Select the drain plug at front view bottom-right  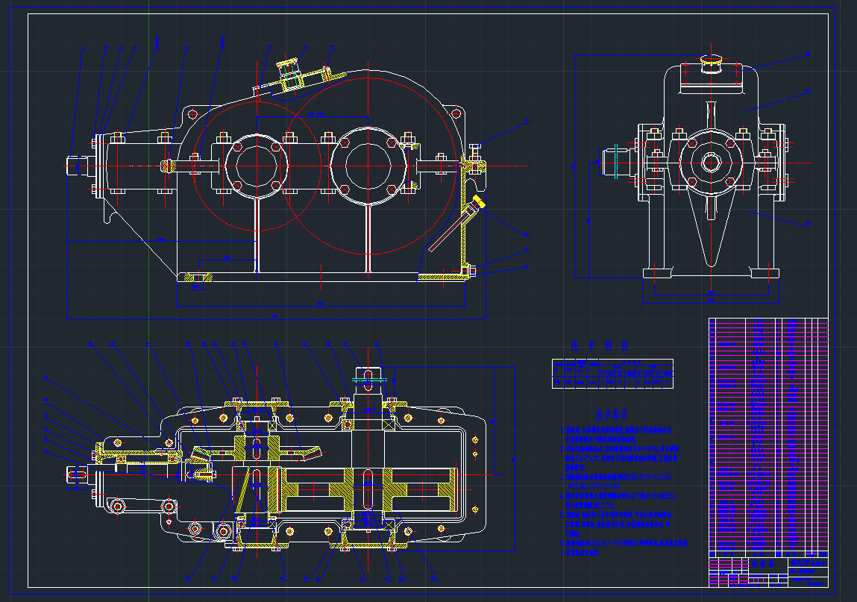(x=470, y=271)
